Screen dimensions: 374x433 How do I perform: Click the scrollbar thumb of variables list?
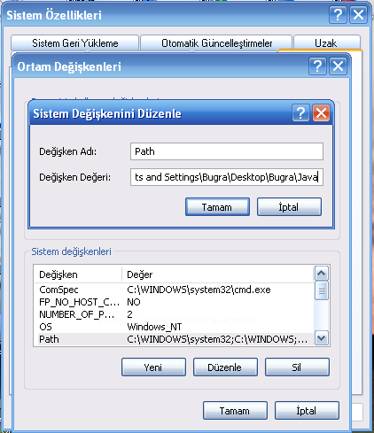pos(322,290)
